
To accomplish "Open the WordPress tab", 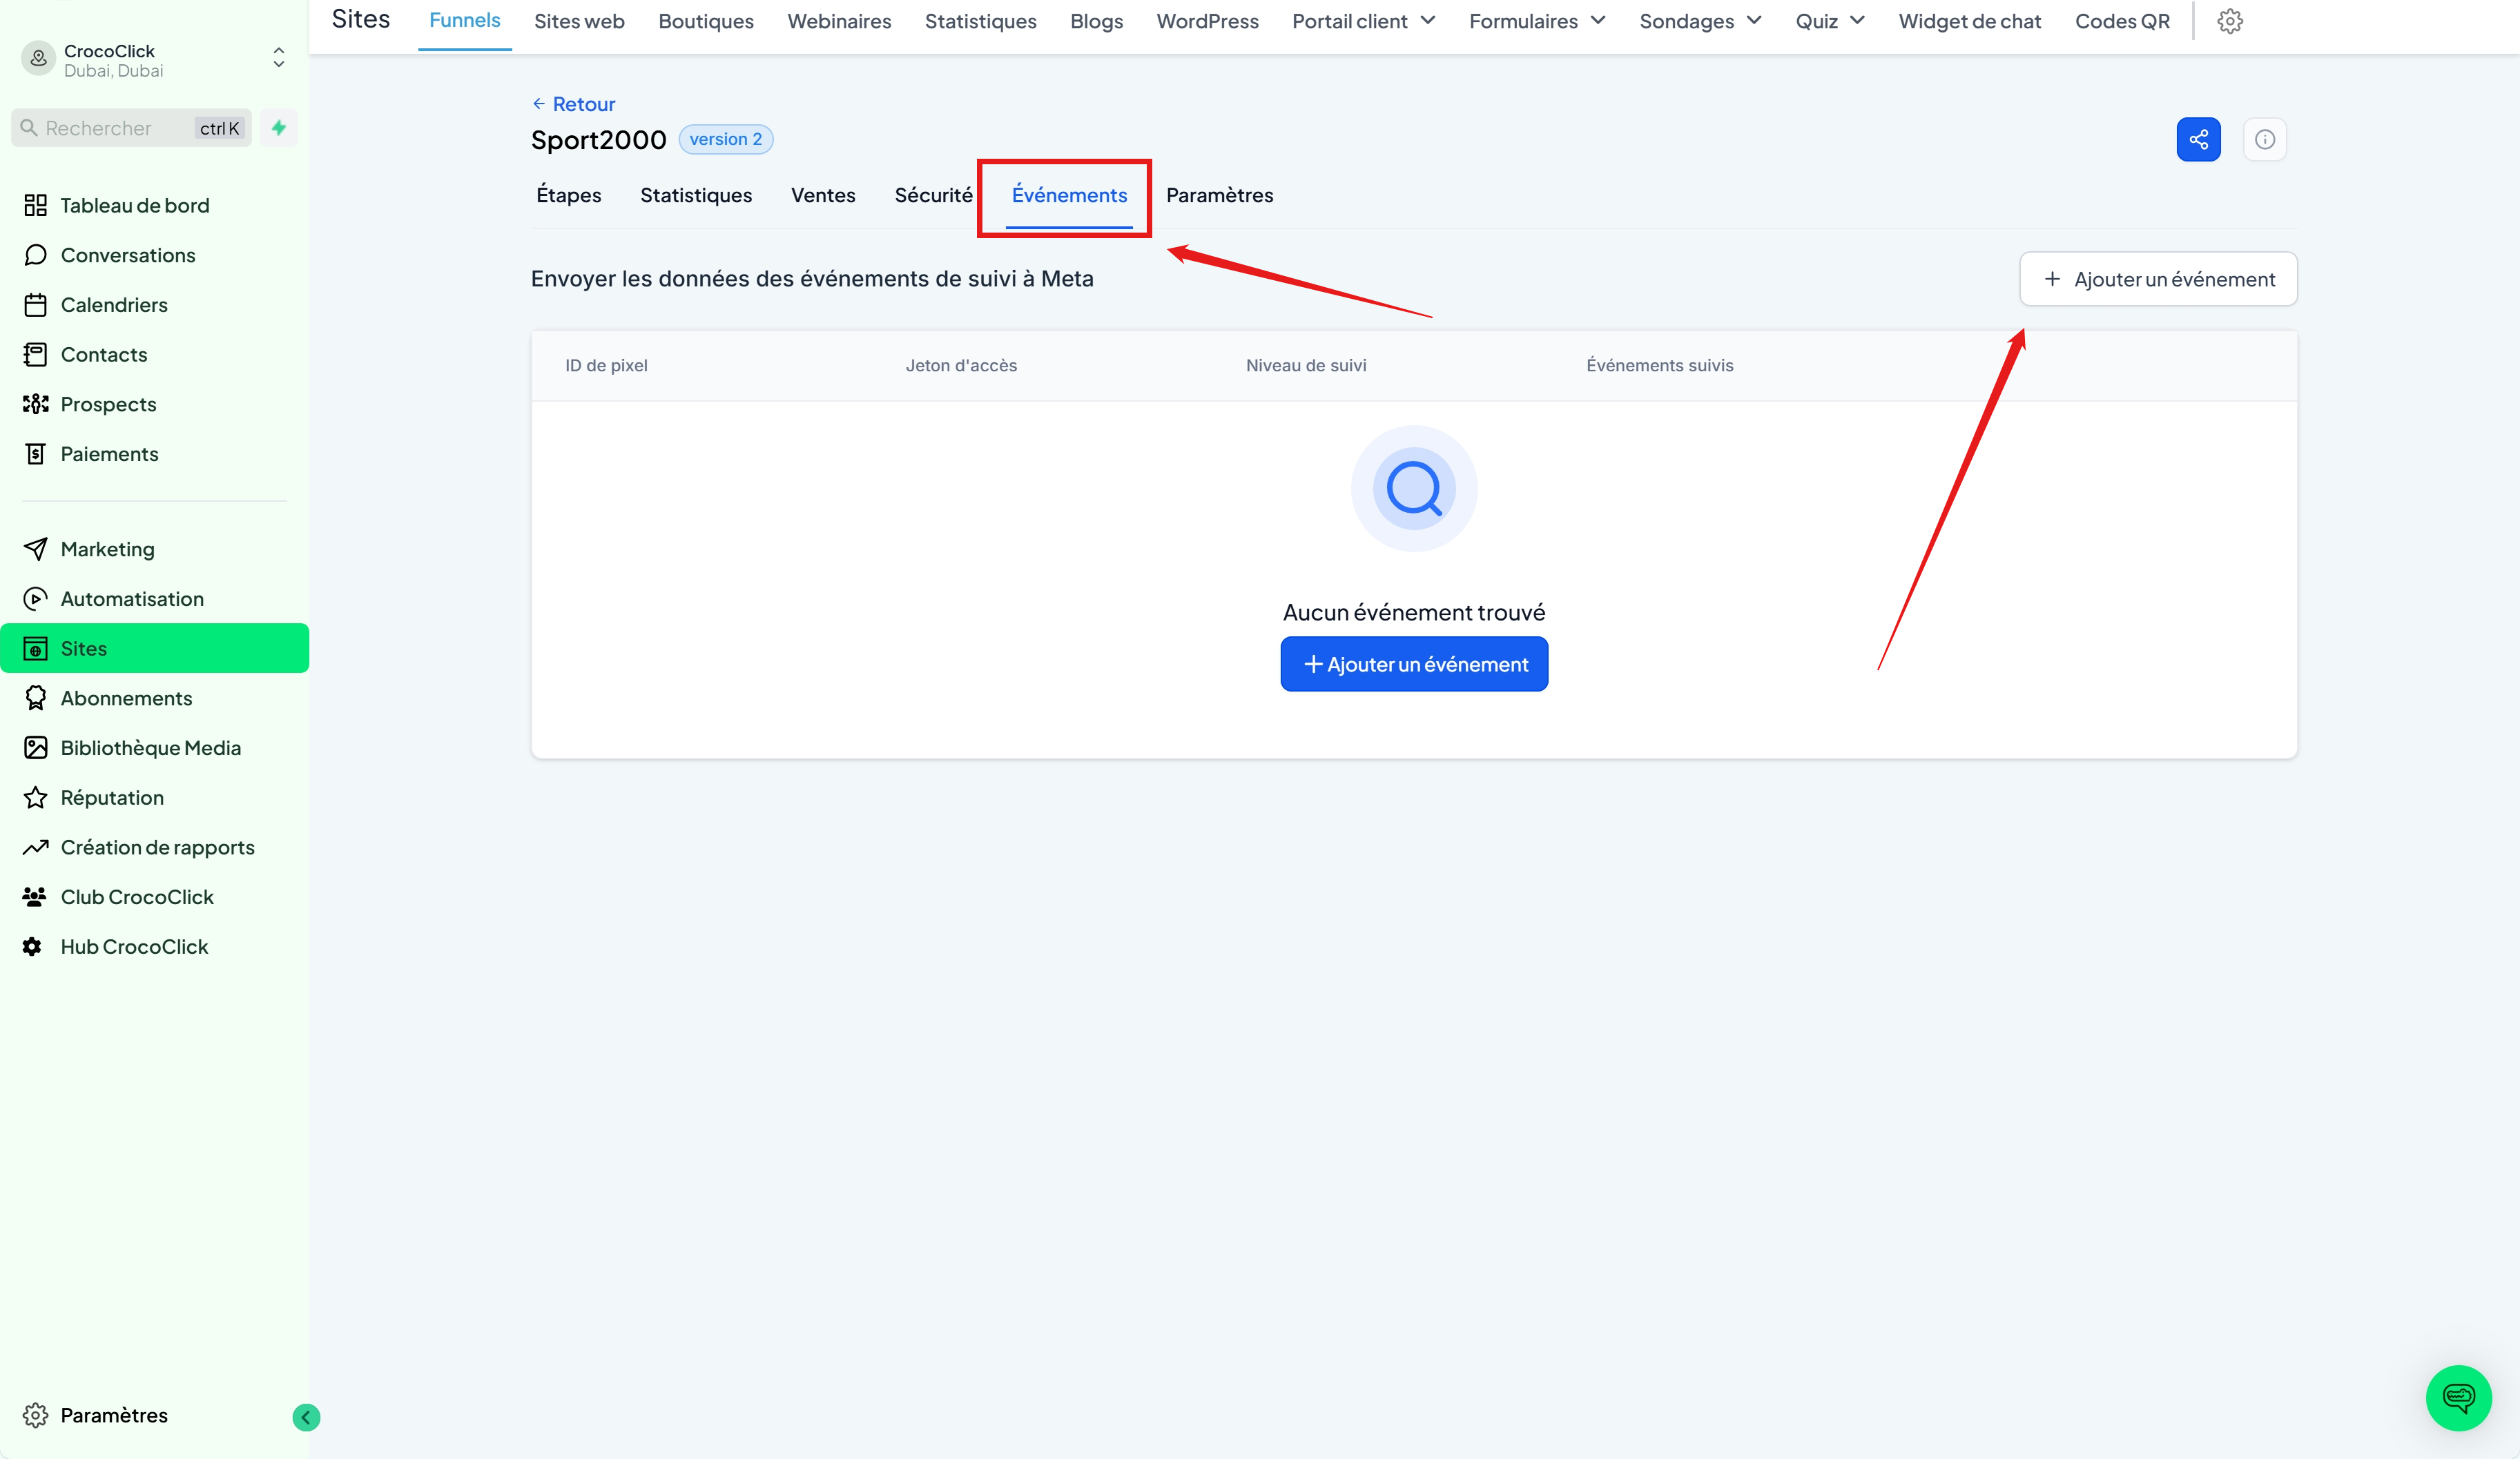I will click(1207, 21).
